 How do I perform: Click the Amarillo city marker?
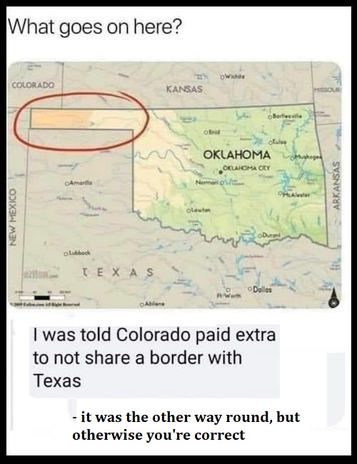[x=67, y=183]
